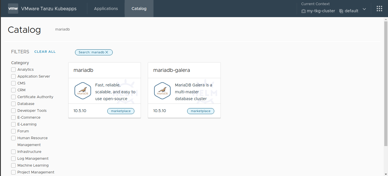Select the MariaDB logo on the mariadb-galera card
Screen dimensions: 388x176
pos(162,91)
